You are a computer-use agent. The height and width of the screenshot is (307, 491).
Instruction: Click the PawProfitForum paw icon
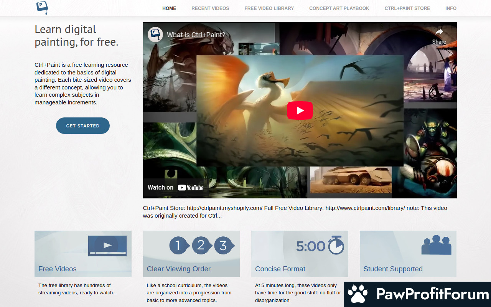pyautogui.click(x=358, y=294)
